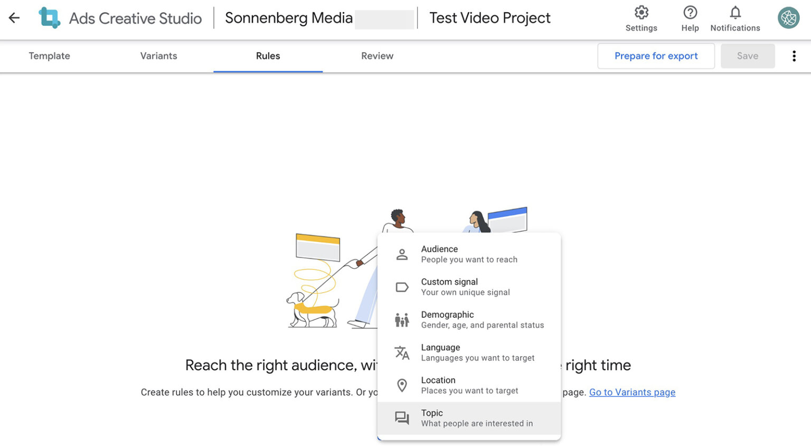This screenshot has width=811, height=446.
Task: Open the three-dot overflow menu
Action: [x=794, y=55]
